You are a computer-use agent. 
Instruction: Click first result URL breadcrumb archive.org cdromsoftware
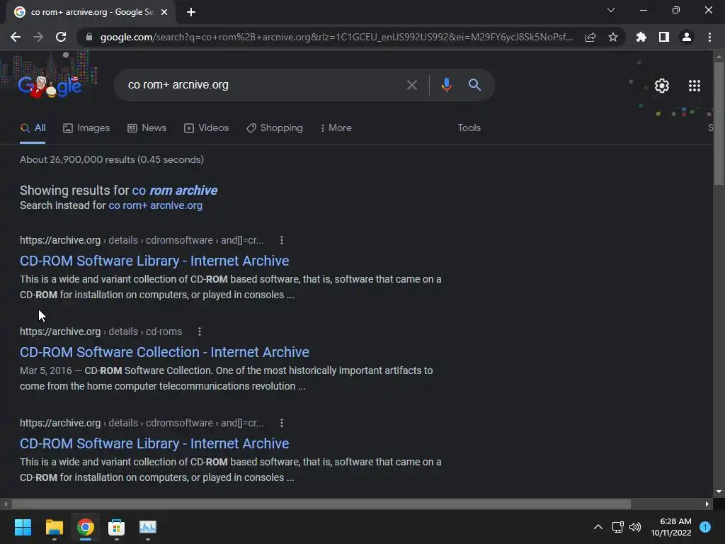[142, 240]
